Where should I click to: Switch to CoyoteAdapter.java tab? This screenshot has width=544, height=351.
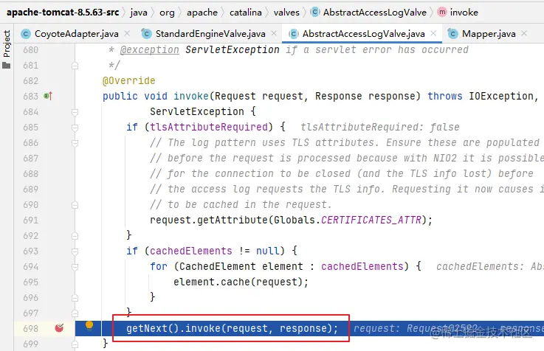[76, 34]
